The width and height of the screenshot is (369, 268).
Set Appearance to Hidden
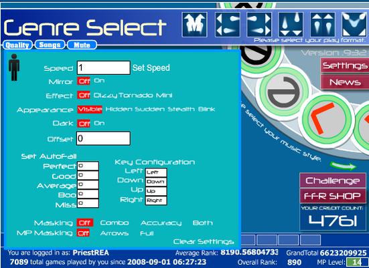pyautogui.click(x=119, y=109)
